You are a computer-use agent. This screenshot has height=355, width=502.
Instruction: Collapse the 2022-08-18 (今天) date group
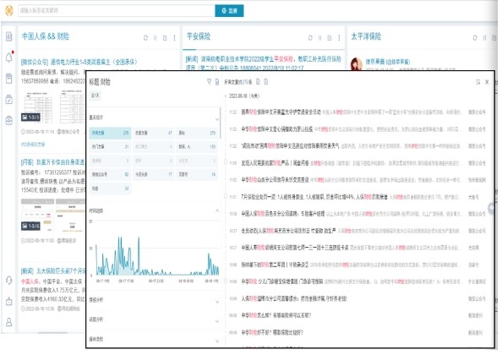(x=226, y=96)
